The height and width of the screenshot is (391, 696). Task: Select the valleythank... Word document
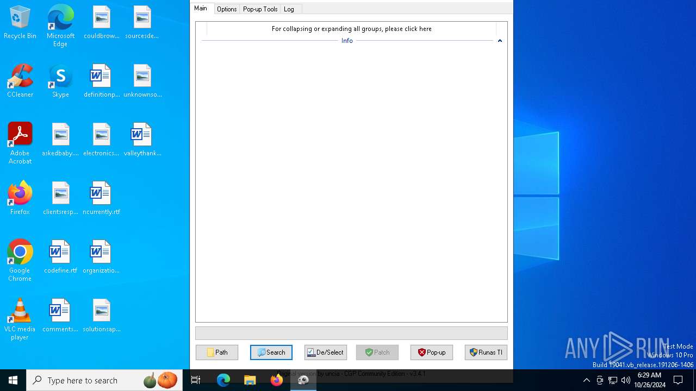(142, 140)
